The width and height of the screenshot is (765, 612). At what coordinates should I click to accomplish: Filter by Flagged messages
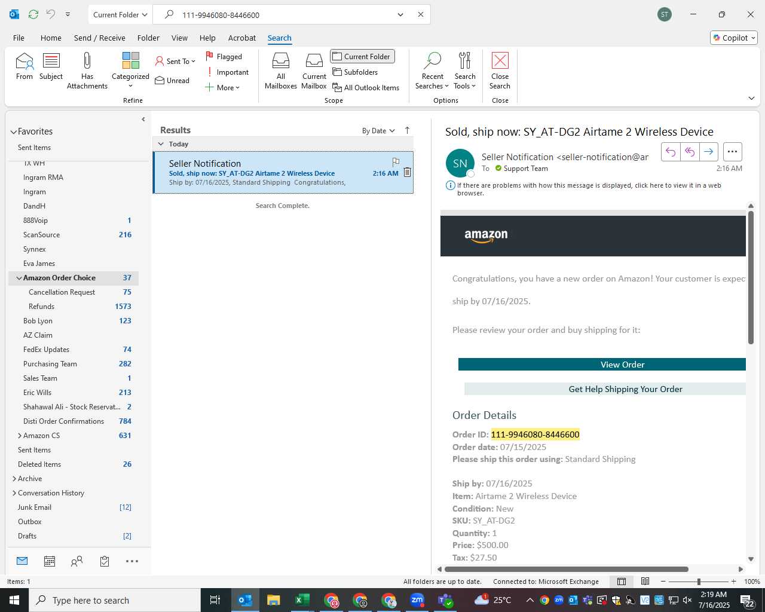(x=224, y=57)
